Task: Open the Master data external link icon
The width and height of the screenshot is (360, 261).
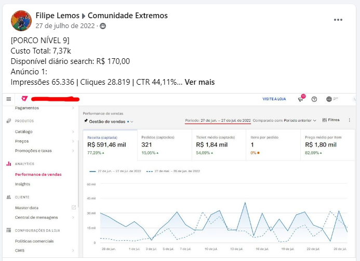Action: tap(74, 207)
